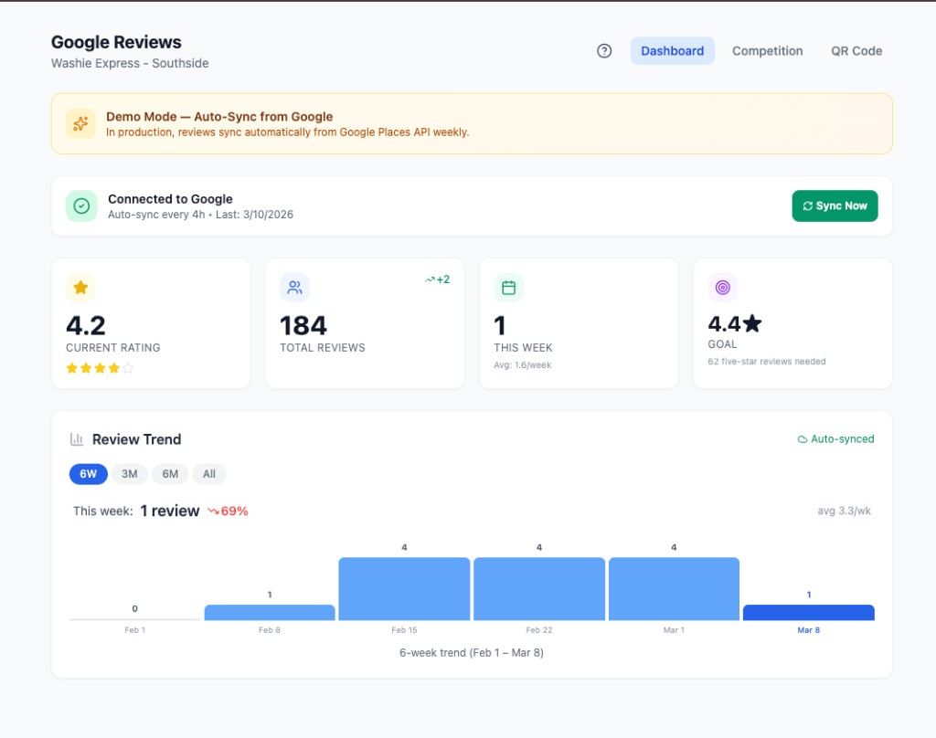Open the help question mark icon
Screen dimensions: 936x738
[x=604, y=51]
